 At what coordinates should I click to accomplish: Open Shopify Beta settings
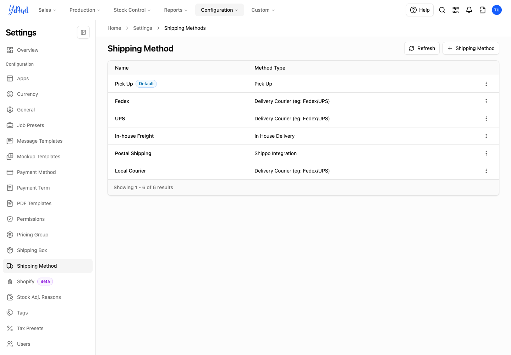(x=48, y=282)
